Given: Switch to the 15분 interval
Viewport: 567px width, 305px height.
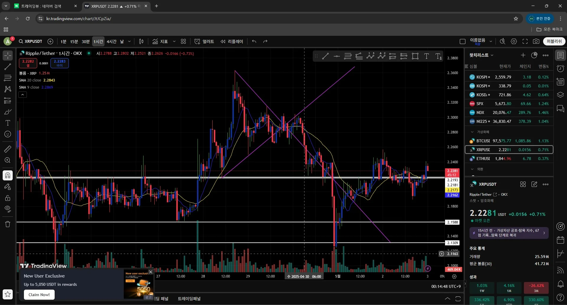Looking at the screenshot, I should (x=74, y=41).
